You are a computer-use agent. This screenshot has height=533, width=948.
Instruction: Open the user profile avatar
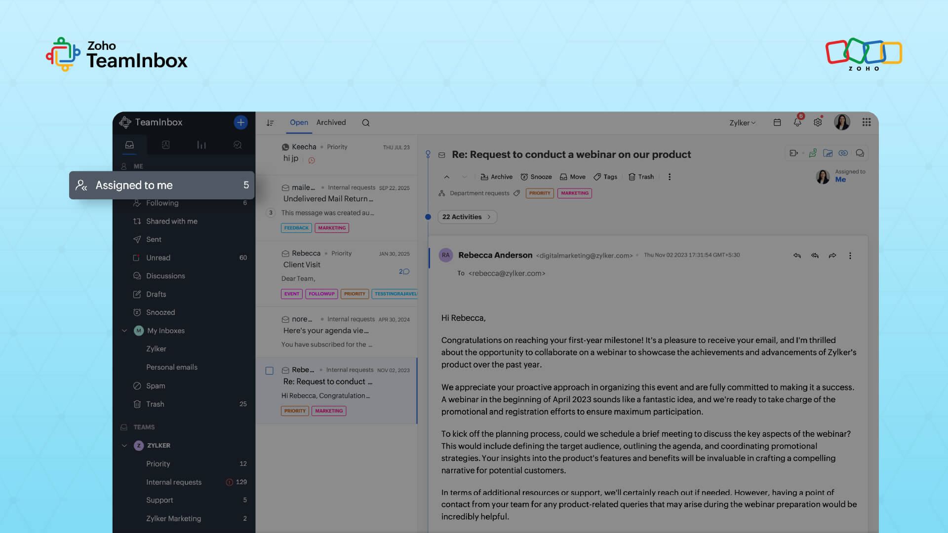[842, 122]
